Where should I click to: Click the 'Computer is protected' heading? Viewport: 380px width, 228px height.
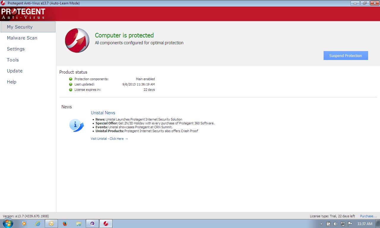tap(124, 35)
